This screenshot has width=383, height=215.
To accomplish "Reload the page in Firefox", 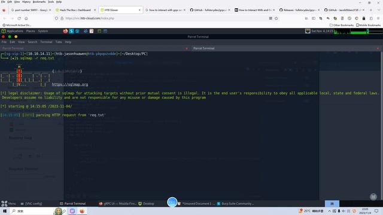I will tap(19, 19).
